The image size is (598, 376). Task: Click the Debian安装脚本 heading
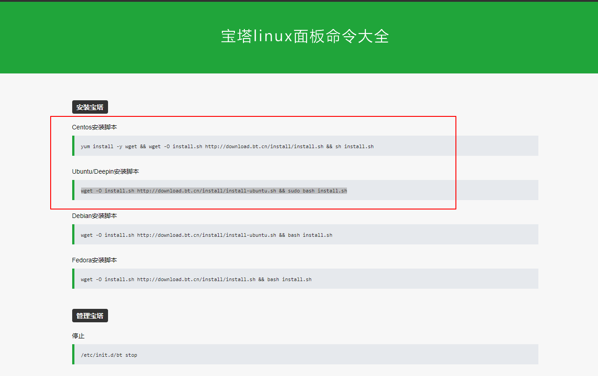[95, 216]
